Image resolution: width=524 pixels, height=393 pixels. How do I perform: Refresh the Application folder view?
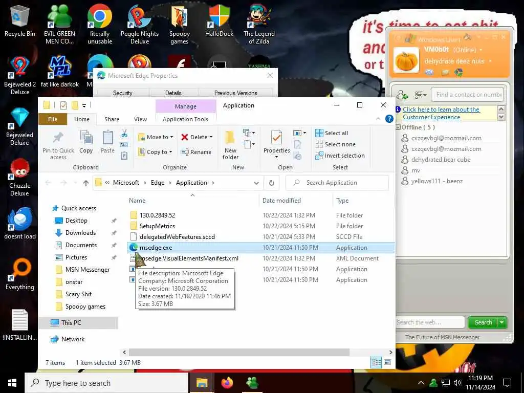tap(272, 183)
